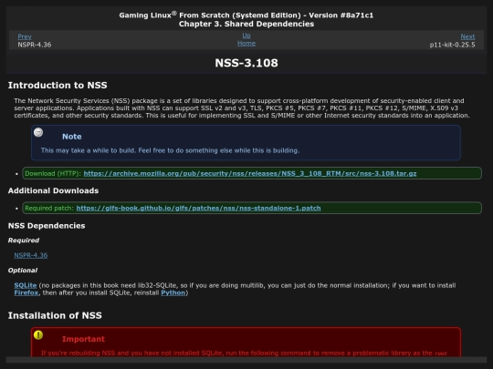Go to the Prev page link
Screen dimensions: 493x369
[x=25, y=36]
